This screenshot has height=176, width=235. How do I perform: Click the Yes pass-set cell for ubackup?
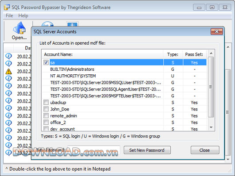pyautogui.click(x=194, y=103)
